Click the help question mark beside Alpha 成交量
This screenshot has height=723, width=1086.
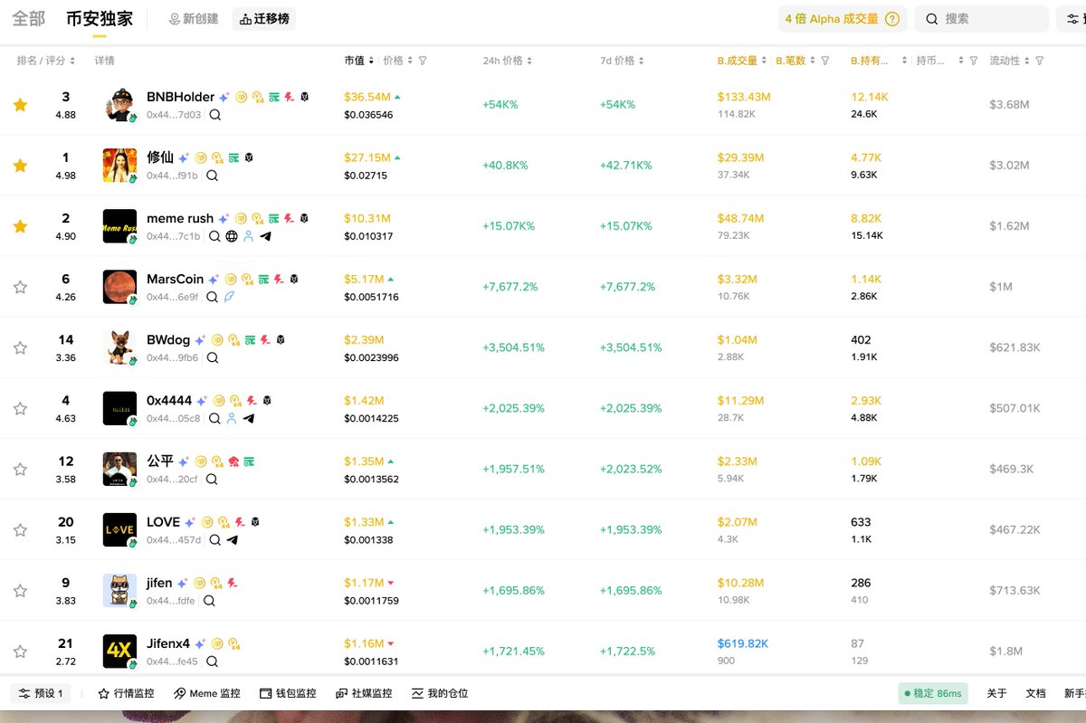pyautogui.click(x=892, y=19)
